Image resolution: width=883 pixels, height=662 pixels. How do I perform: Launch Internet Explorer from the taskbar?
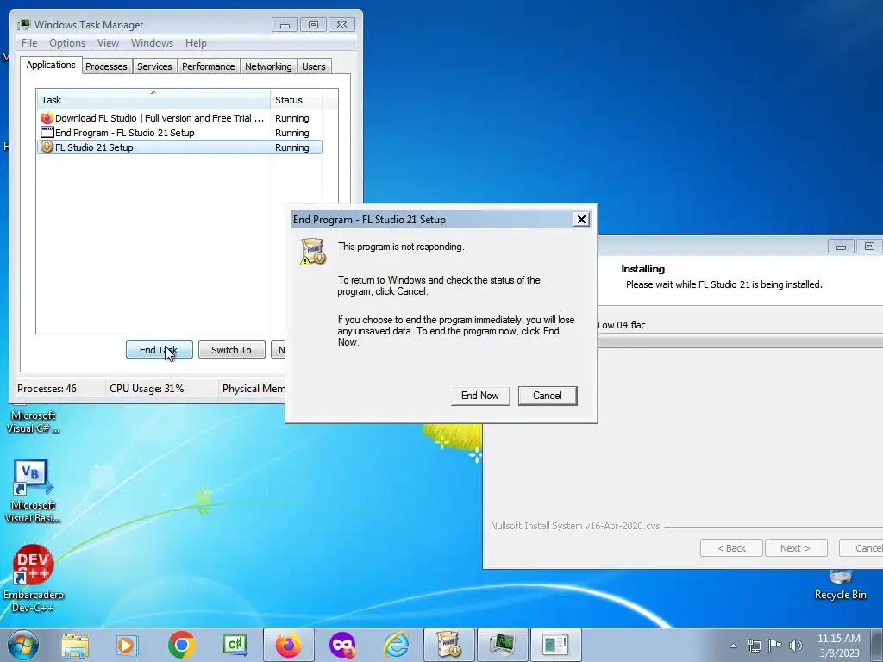point(396,645)
